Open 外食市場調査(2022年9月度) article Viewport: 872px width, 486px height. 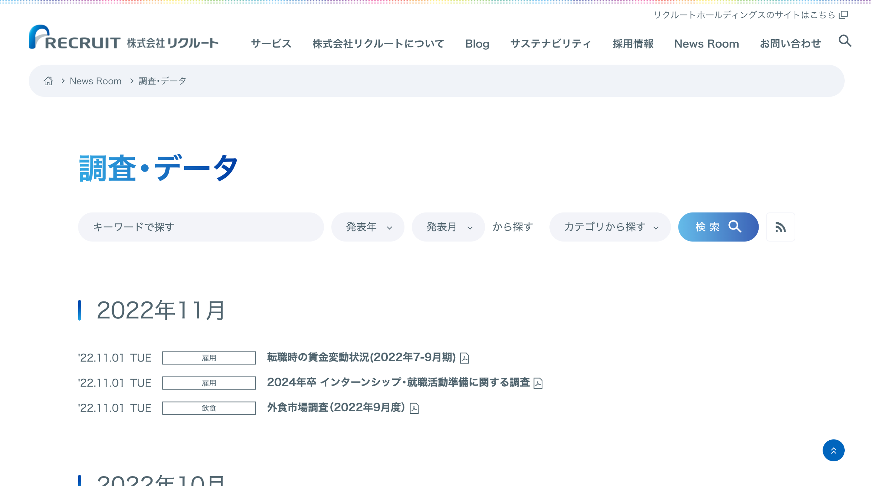click(x=336, y=408)
